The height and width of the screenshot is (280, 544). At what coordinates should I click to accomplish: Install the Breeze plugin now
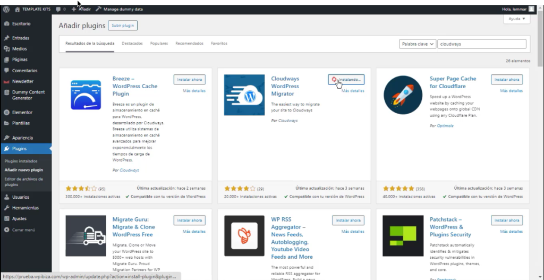pyautogui.click(x=190, y=80)
